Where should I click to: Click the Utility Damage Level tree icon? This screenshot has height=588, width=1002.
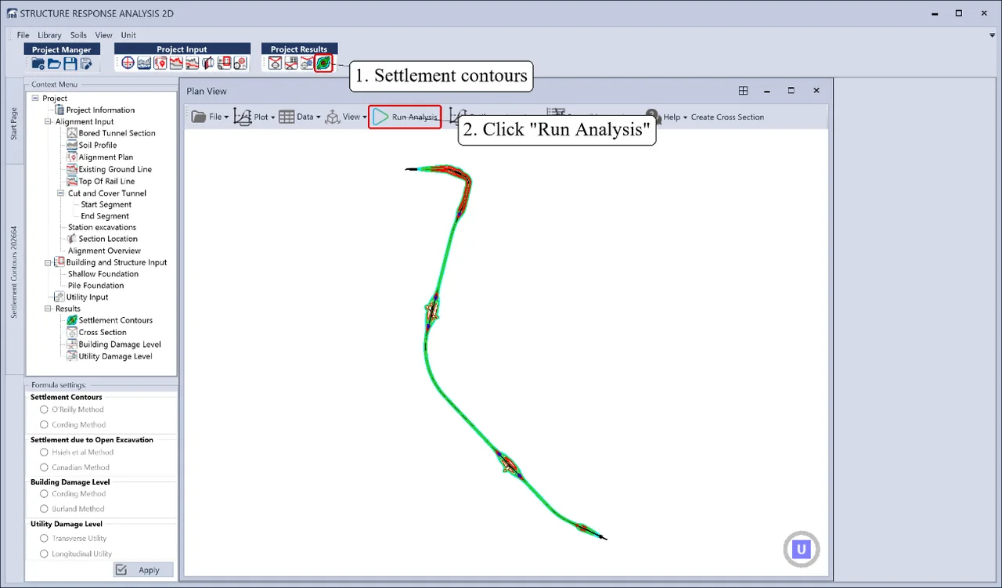click(x=72, y=356)
